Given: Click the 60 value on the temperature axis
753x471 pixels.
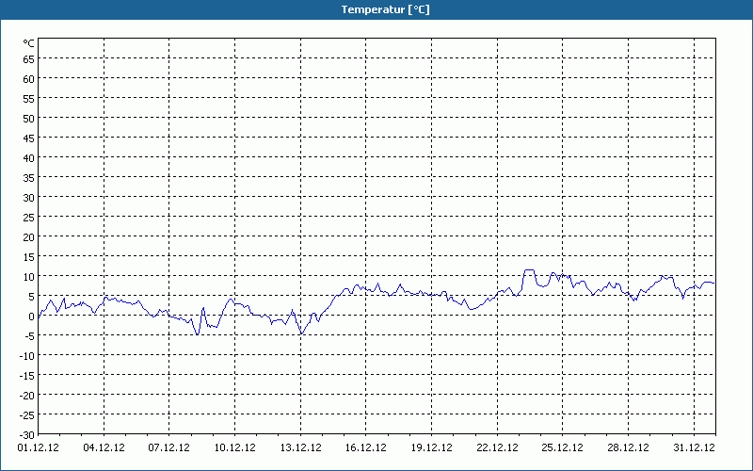Looking at the screenshot, I should pyautogui.click(x=29, y=79).
